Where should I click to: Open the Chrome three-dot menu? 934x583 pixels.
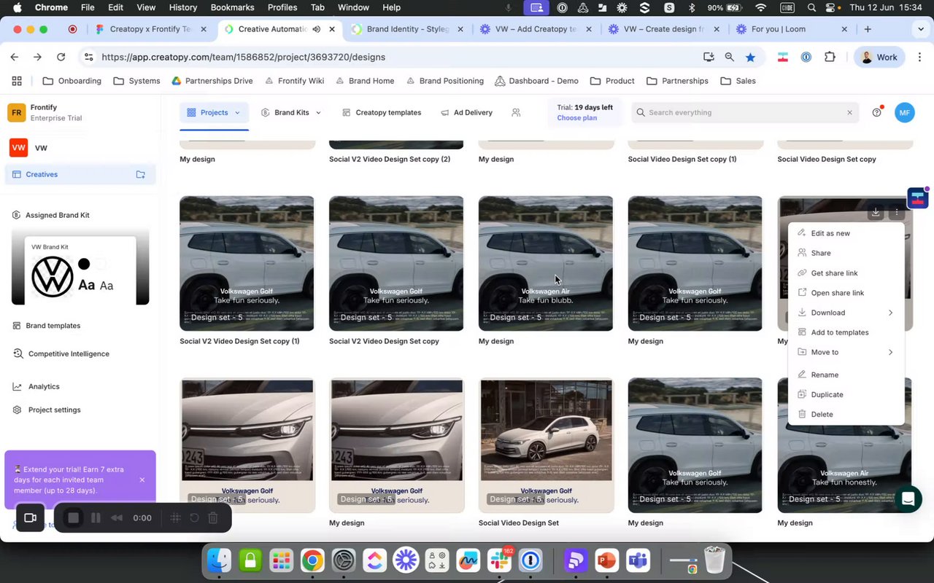(x=919, y=57)
